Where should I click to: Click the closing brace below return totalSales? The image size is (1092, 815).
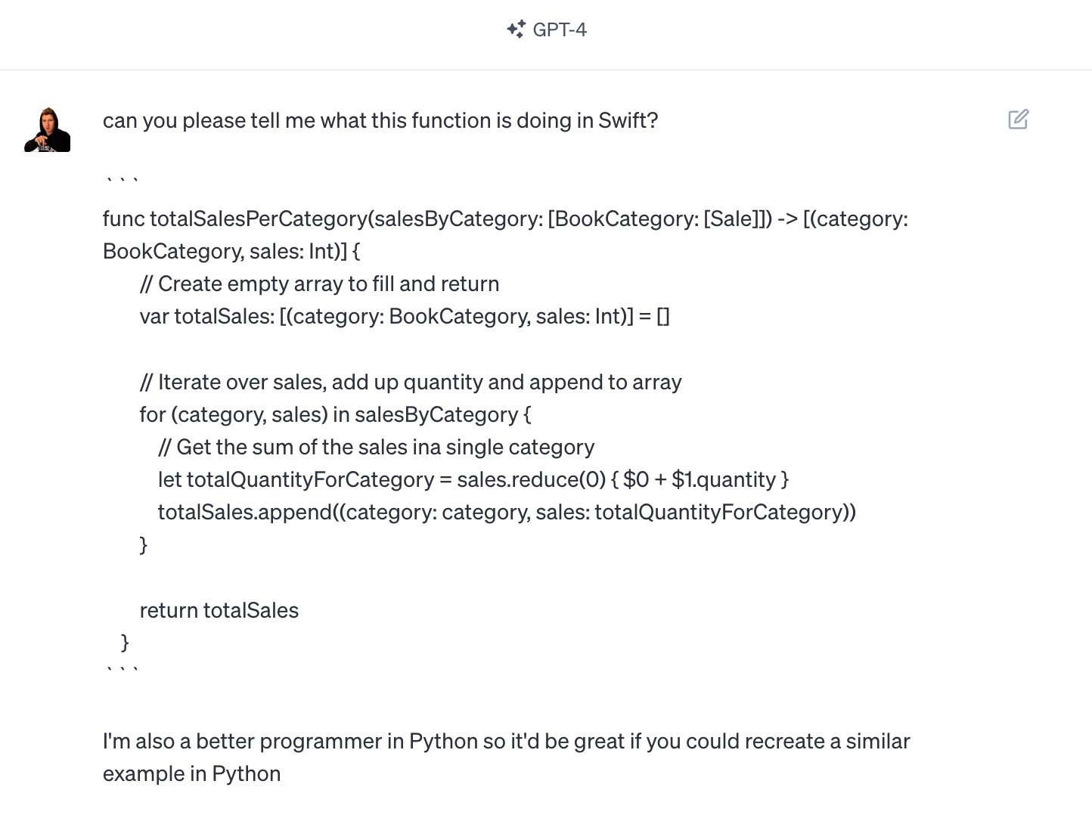pyautogui.click(x=126, y=643)
